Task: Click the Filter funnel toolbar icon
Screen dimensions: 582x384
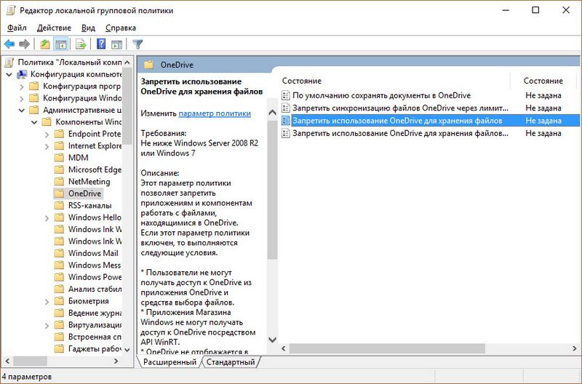Action: click(137, 44)
